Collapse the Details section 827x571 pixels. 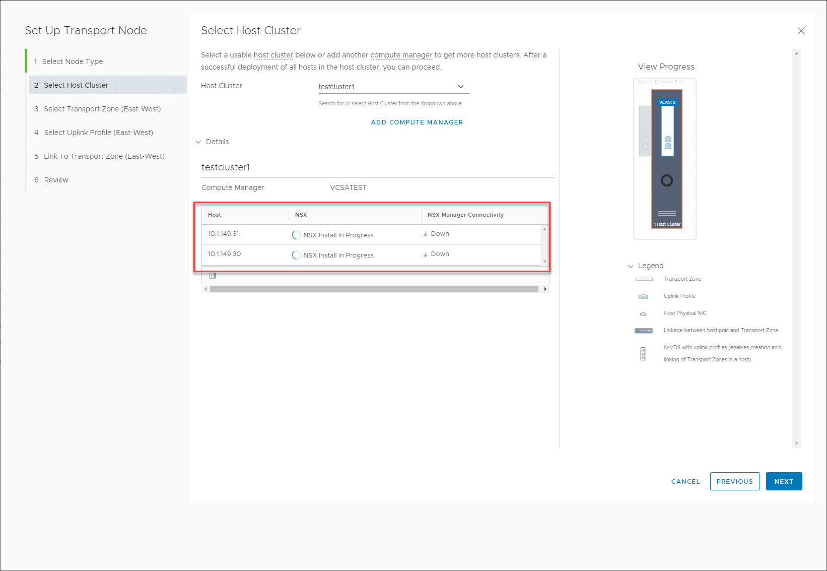[198, 142]
